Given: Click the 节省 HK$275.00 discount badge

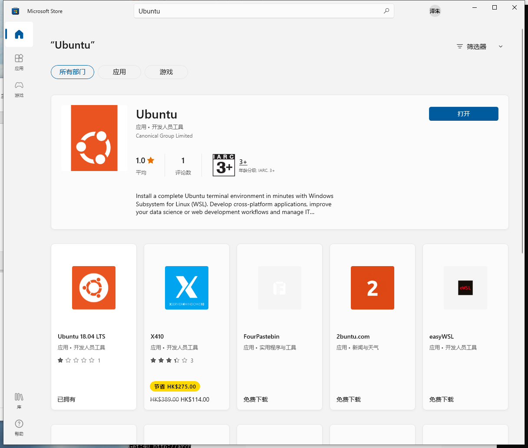Looking at the screenshot, I should click(x=175, y=386).
